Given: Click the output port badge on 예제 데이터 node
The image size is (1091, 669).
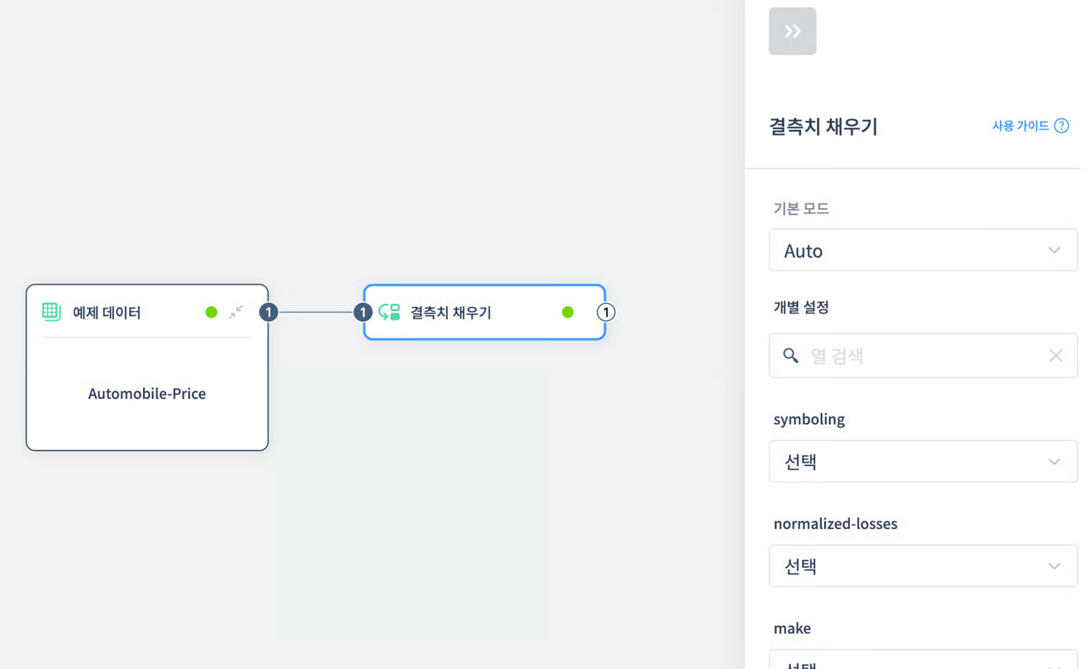Looking at the screenshot, I should click(268, 312).
